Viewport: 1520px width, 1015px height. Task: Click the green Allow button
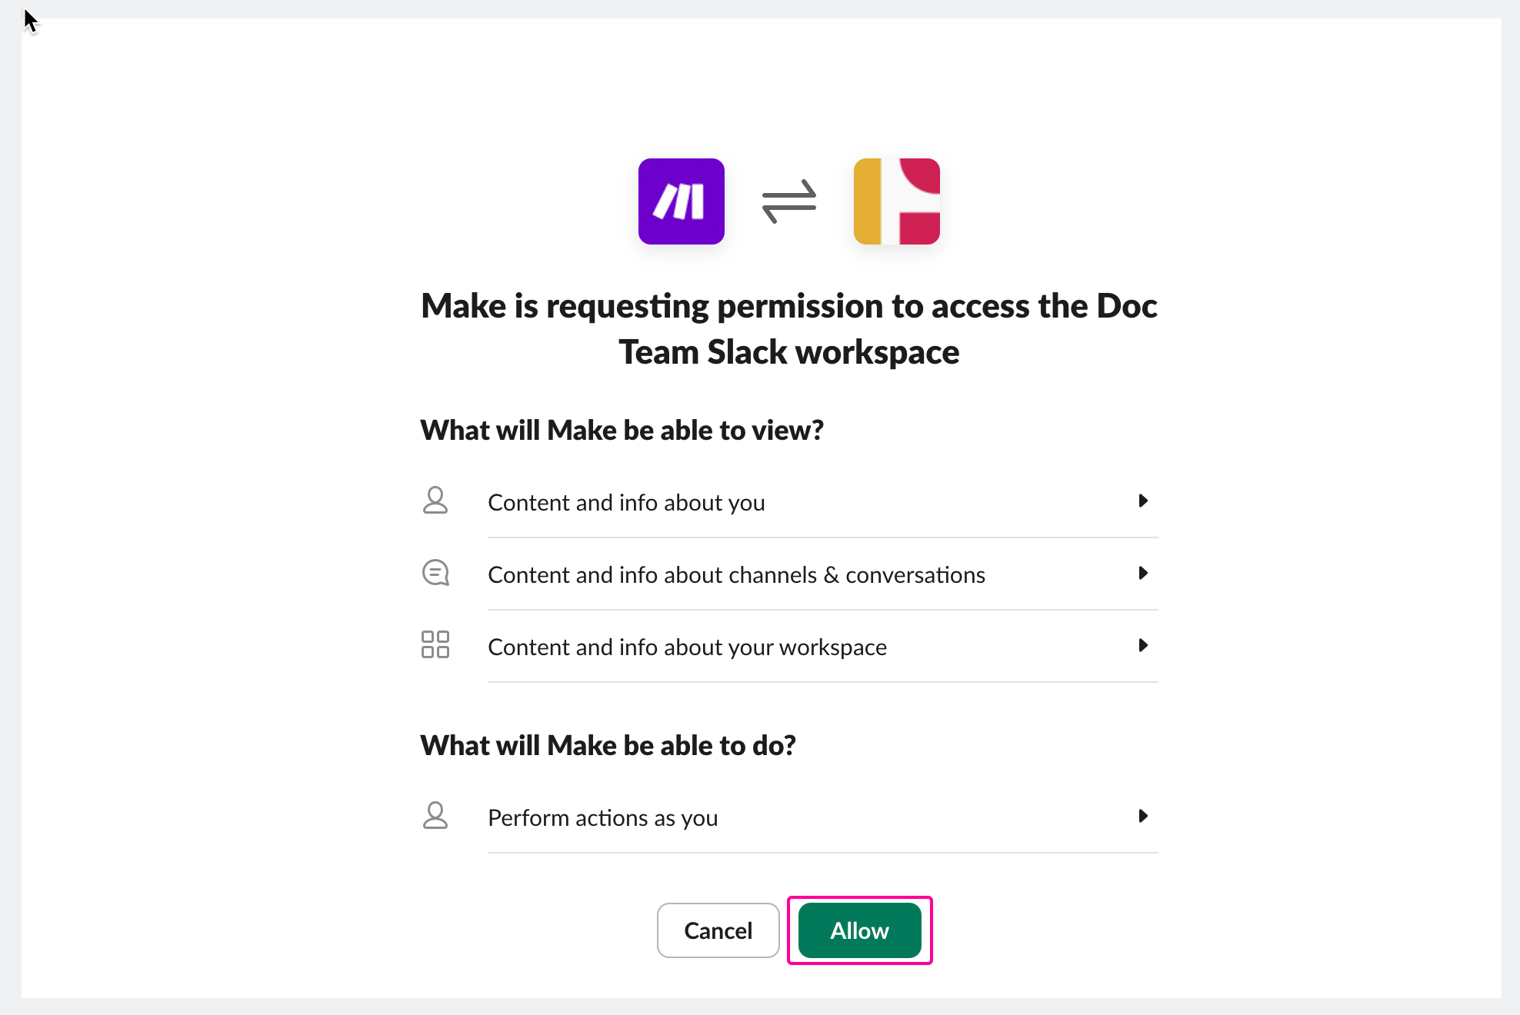point(860,930)
